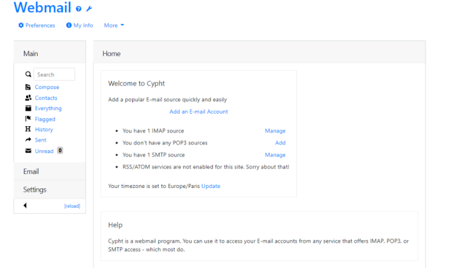Open the Preferences menu item
The image size is (472, 268).
click(37, 25)
